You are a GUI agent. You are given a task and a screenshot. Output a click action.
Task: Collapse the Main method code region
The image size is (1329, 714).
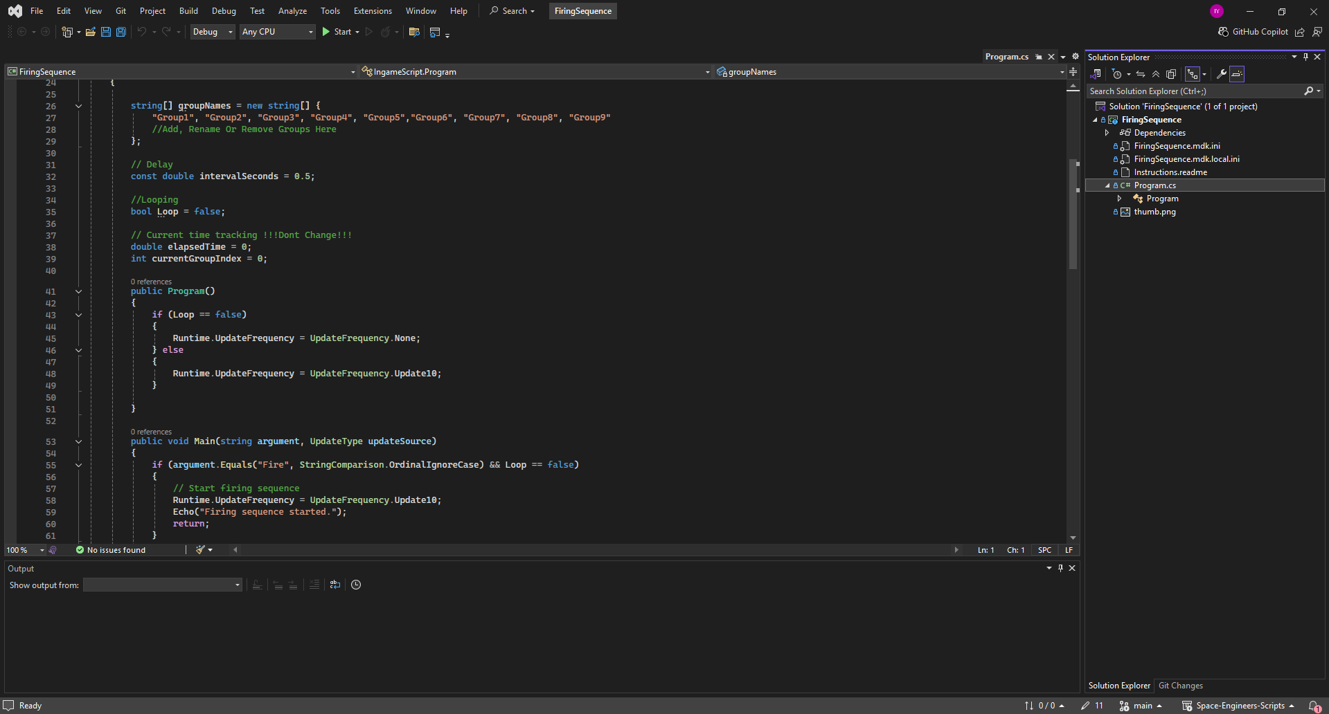click(78, 442)
